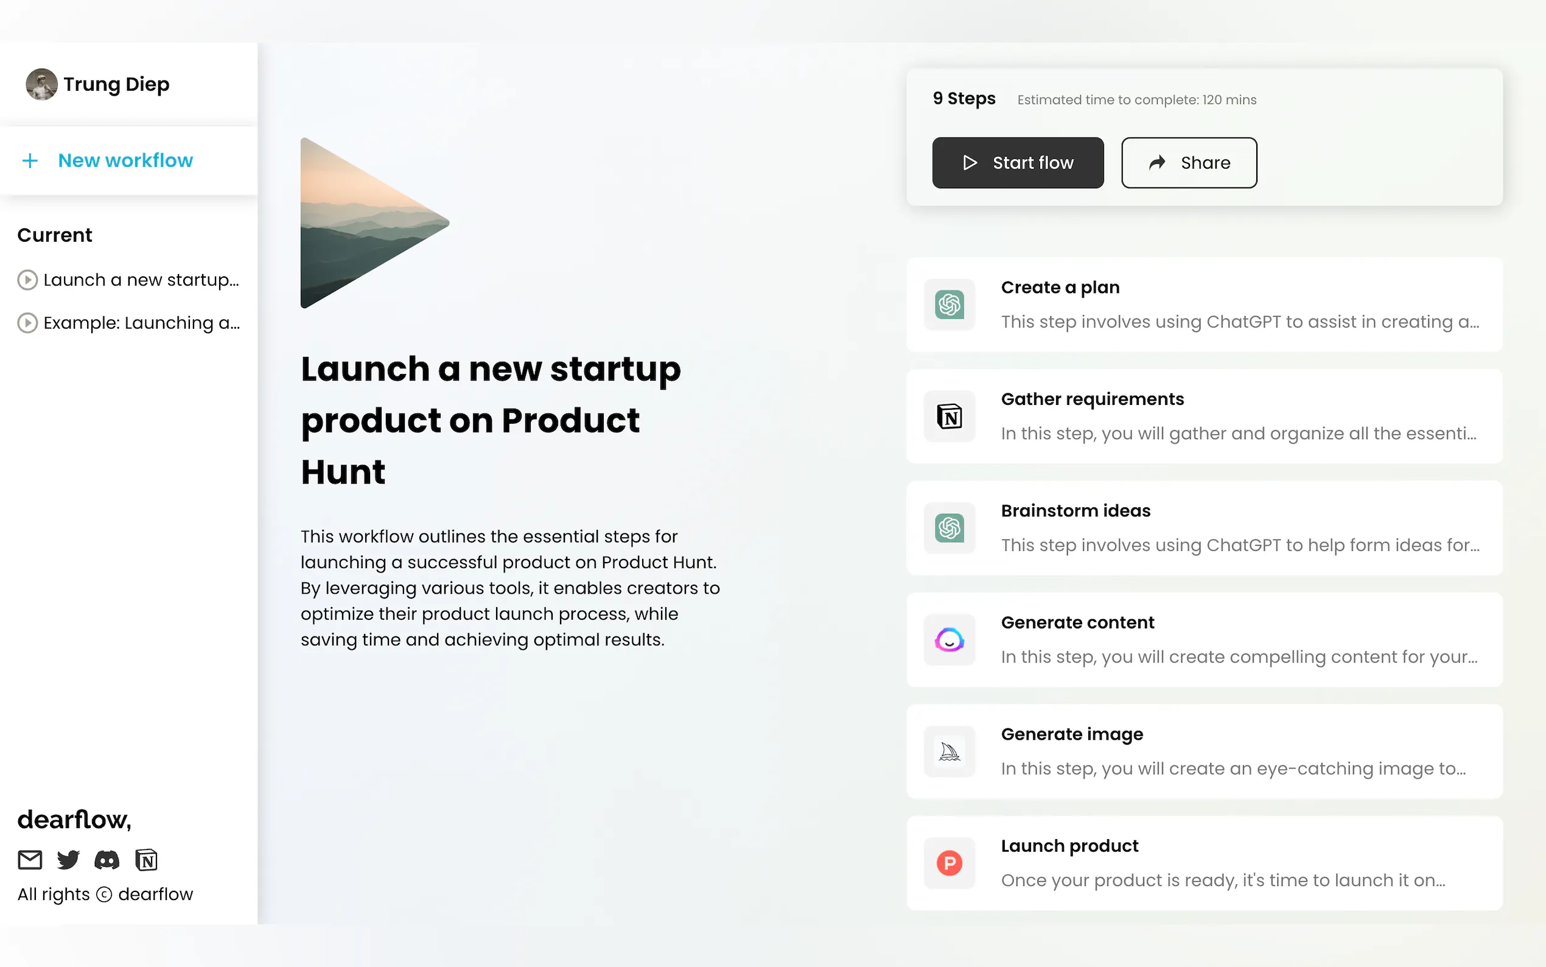Open the Generate content step card
The height and width of the screenshot is (967, 1546).
pos(1204,639)
